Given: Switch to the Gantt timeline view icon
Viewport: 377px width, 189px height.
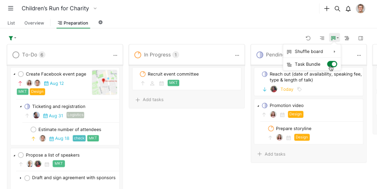Looking at the screenshot, I should click(x=347, y=38).
